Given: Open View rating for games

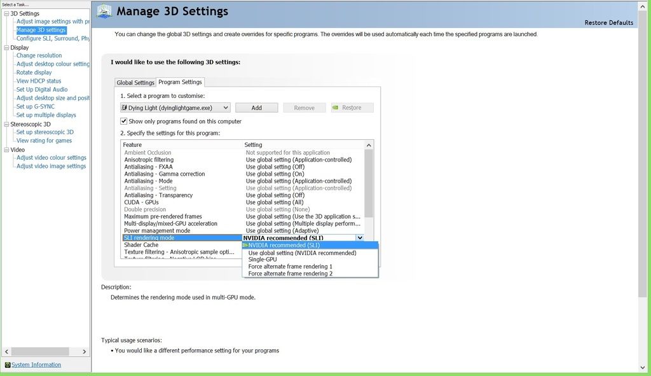Looking at the screenshot, I should tap(44, 141).
